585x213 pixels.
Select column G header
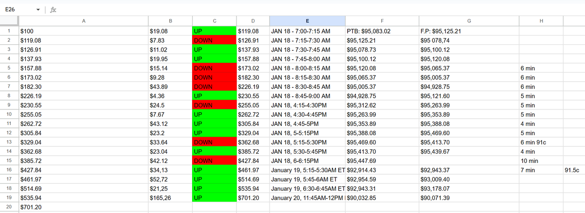[468, 21]
